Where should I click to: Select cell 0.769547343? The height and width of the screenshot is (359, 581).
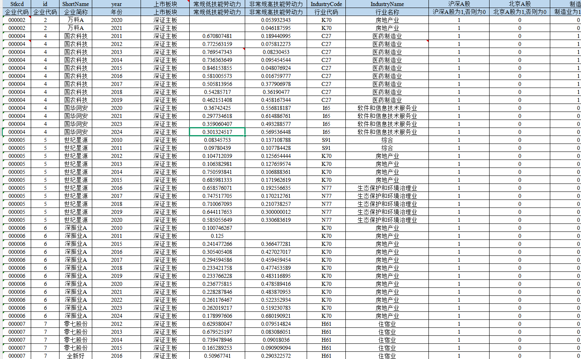tap(217, 52)
